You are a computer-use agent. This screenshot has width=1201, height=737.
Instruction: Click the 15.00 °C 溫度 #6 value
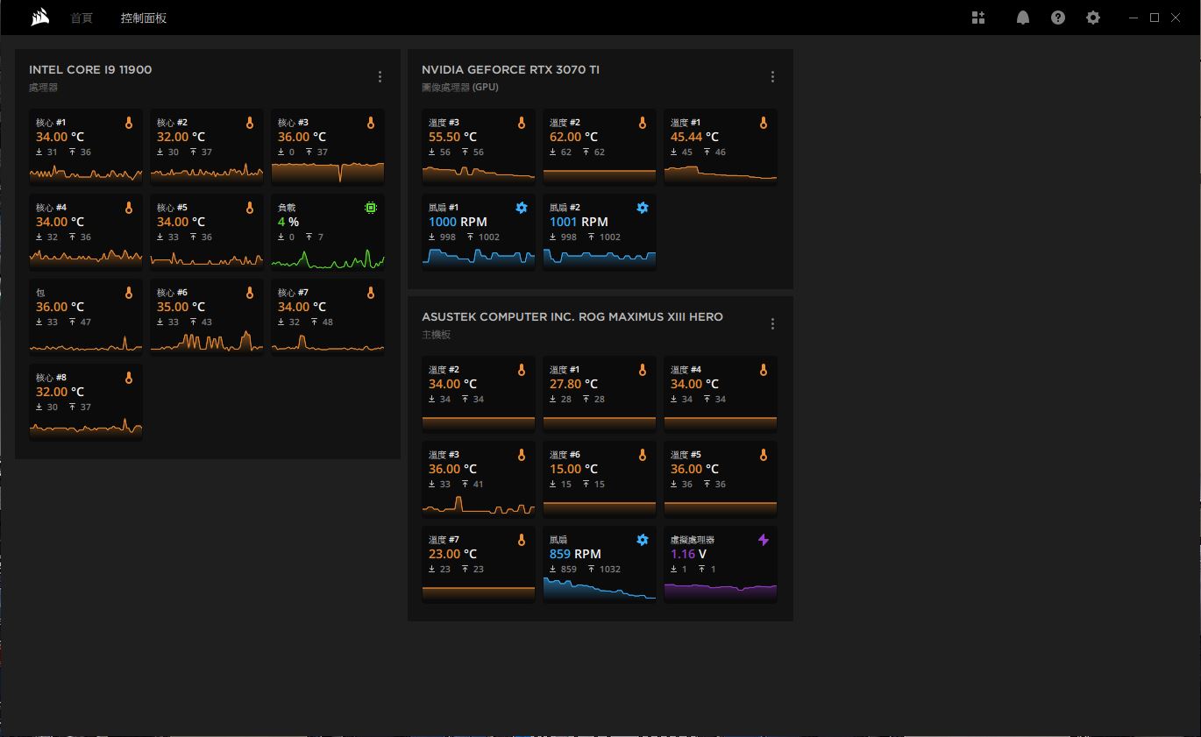pyautogui.click(x=573, y=469)
